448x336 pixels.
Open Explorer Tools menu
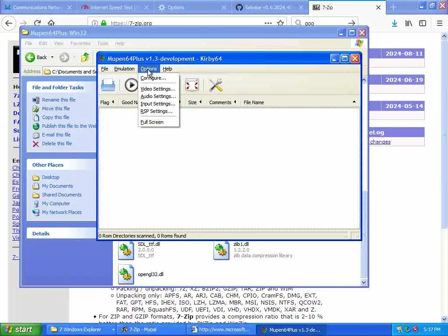pos(103,43)
